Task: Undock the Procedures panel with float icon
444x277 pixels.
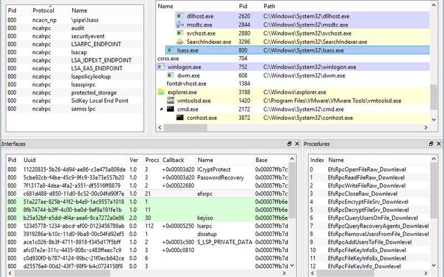Action: [x=431, y=143]
